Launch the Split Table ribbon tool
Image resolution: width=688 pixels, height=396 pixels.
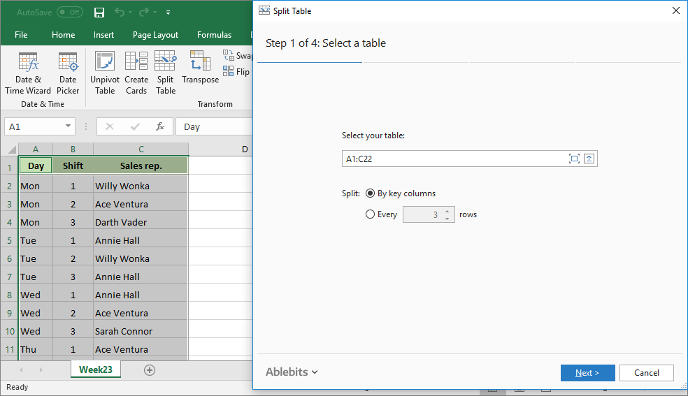pos(166,73)
